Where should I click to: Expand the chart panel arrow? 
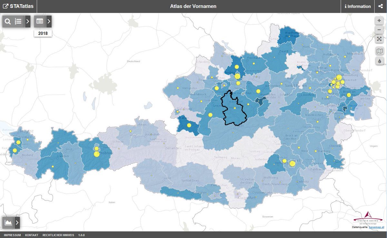pos(17,222)
